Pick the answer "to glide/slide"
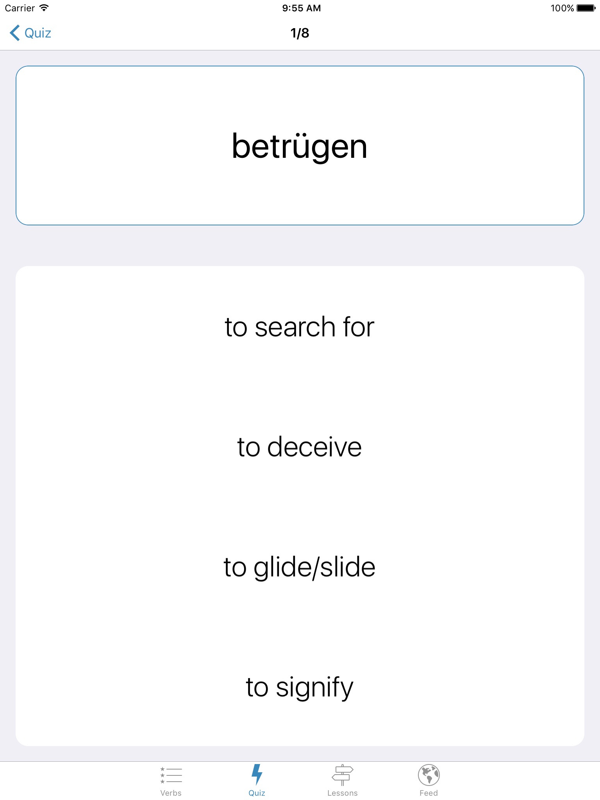 300,567
